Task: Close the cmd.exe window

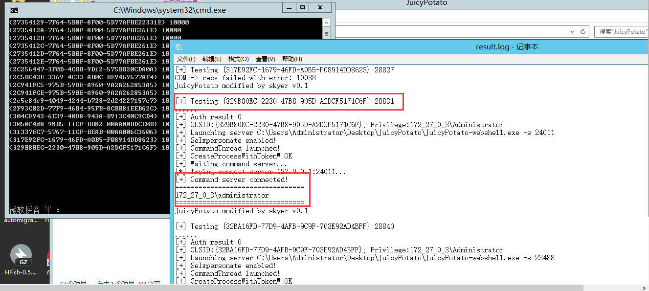Action: 320,8
